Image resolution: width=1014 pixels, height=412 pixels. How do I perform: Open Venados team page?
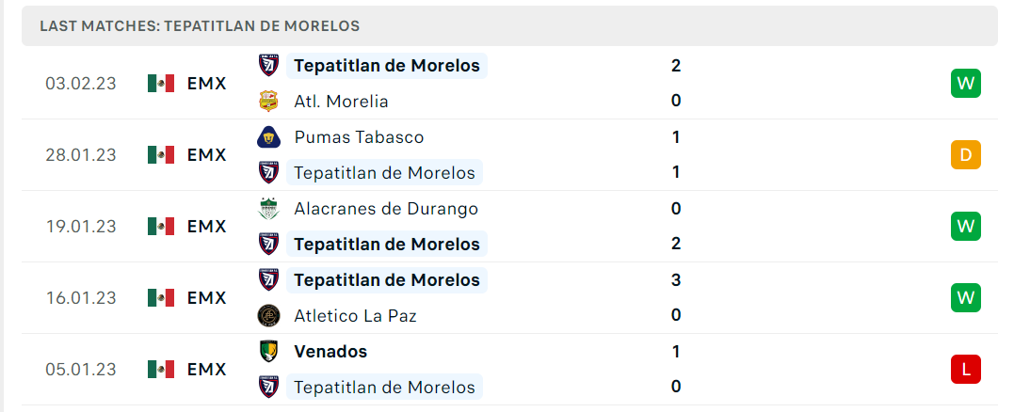point(330,351)
